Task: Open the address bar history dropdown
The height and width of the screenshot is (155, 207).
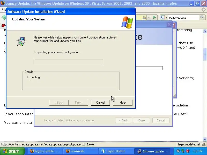Action: click(x=149, y=17)
